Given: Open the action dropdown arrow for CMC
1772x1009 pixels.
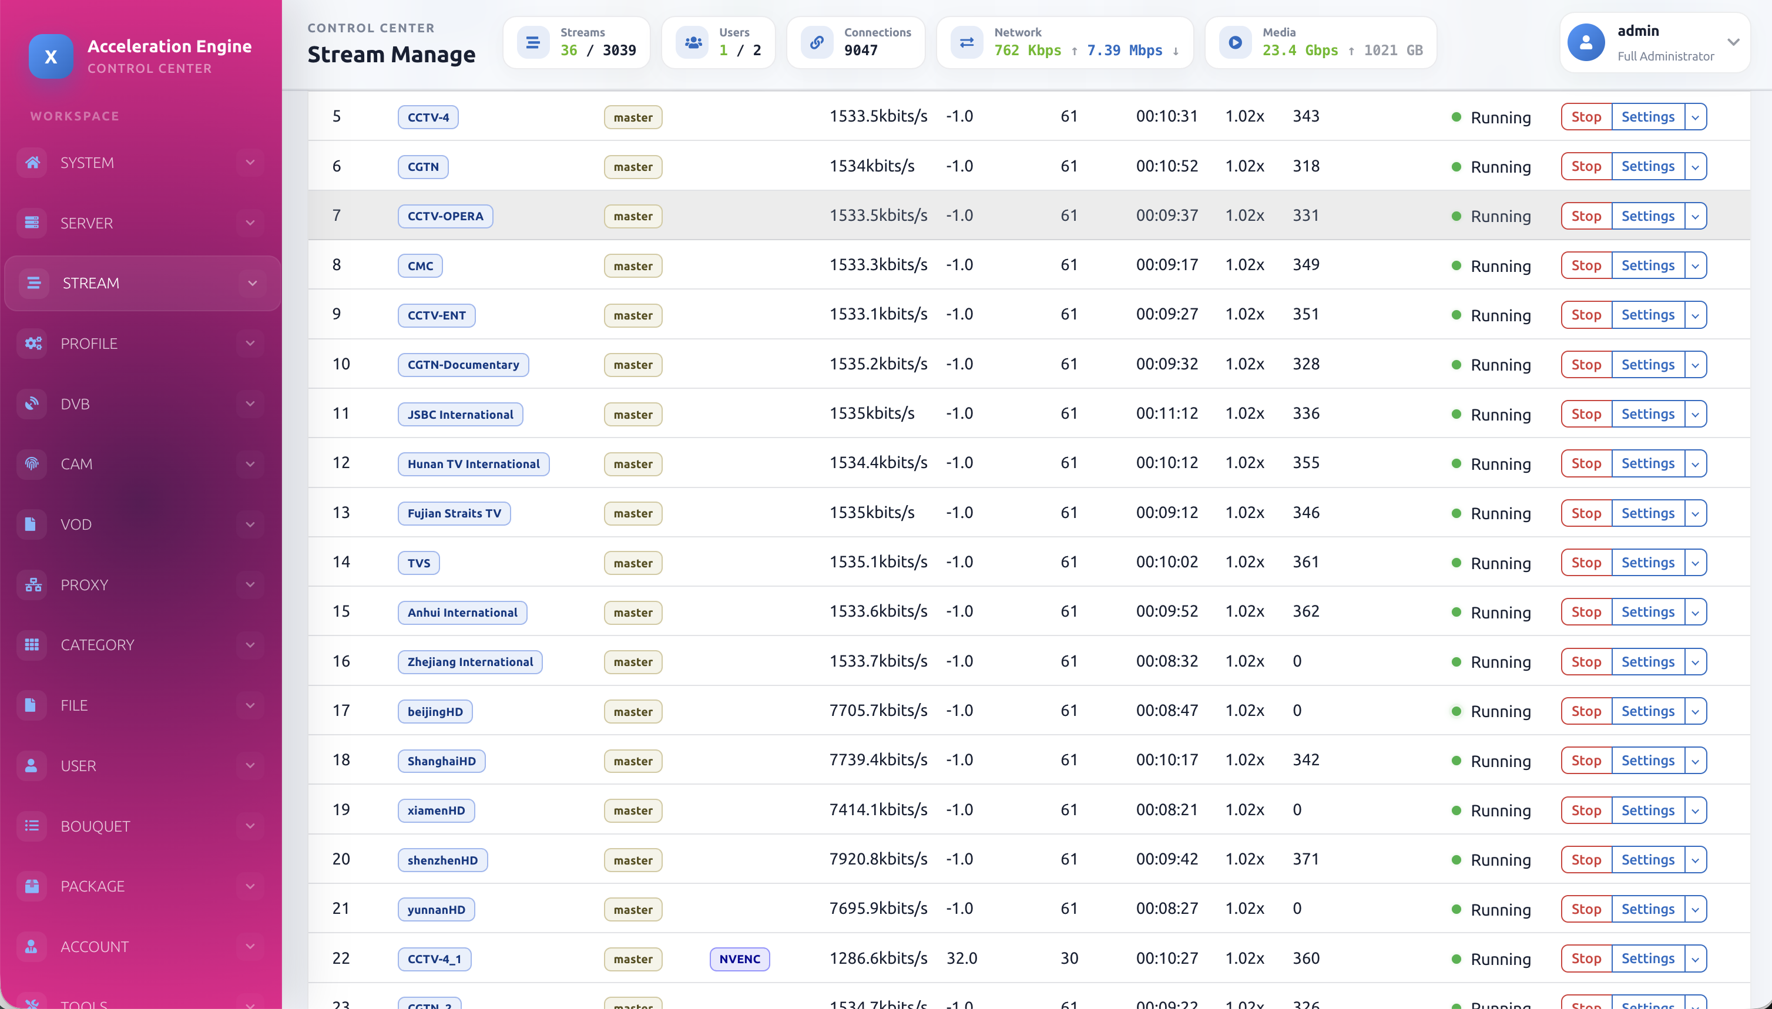Looking at the screenshot, I should 1695,265.
